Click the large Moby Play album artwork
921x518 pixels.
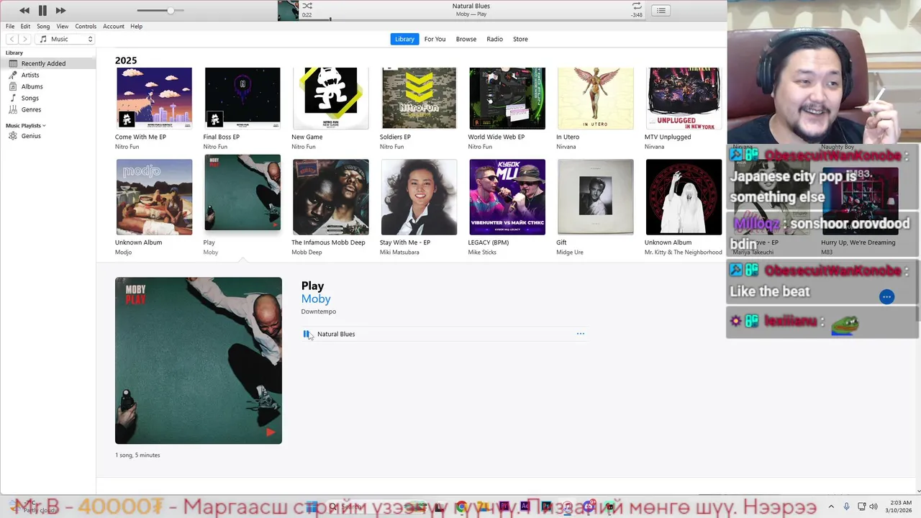(x=199, y=360)
